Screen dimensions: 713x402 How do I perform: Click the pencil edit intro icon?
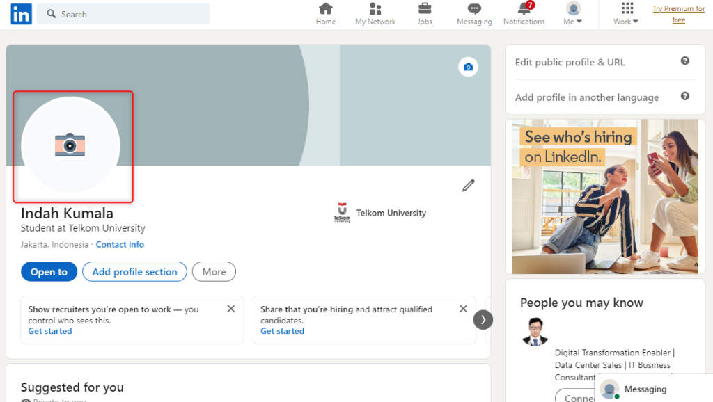pos(469,185)
